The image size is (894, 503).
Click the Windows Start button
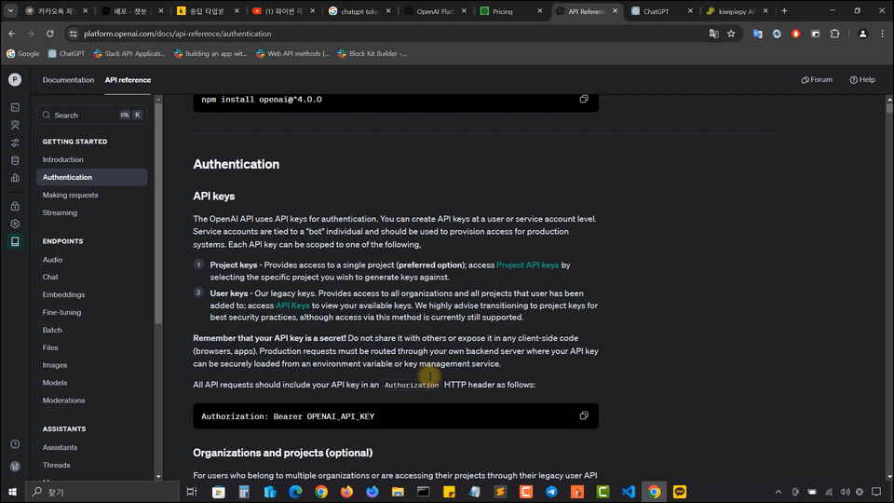12,492
